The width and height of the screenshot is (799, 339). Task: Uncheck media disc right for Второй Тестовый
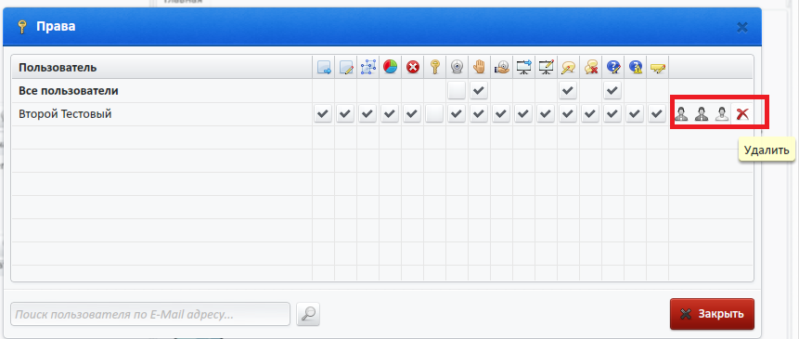(x=501, y=113)
